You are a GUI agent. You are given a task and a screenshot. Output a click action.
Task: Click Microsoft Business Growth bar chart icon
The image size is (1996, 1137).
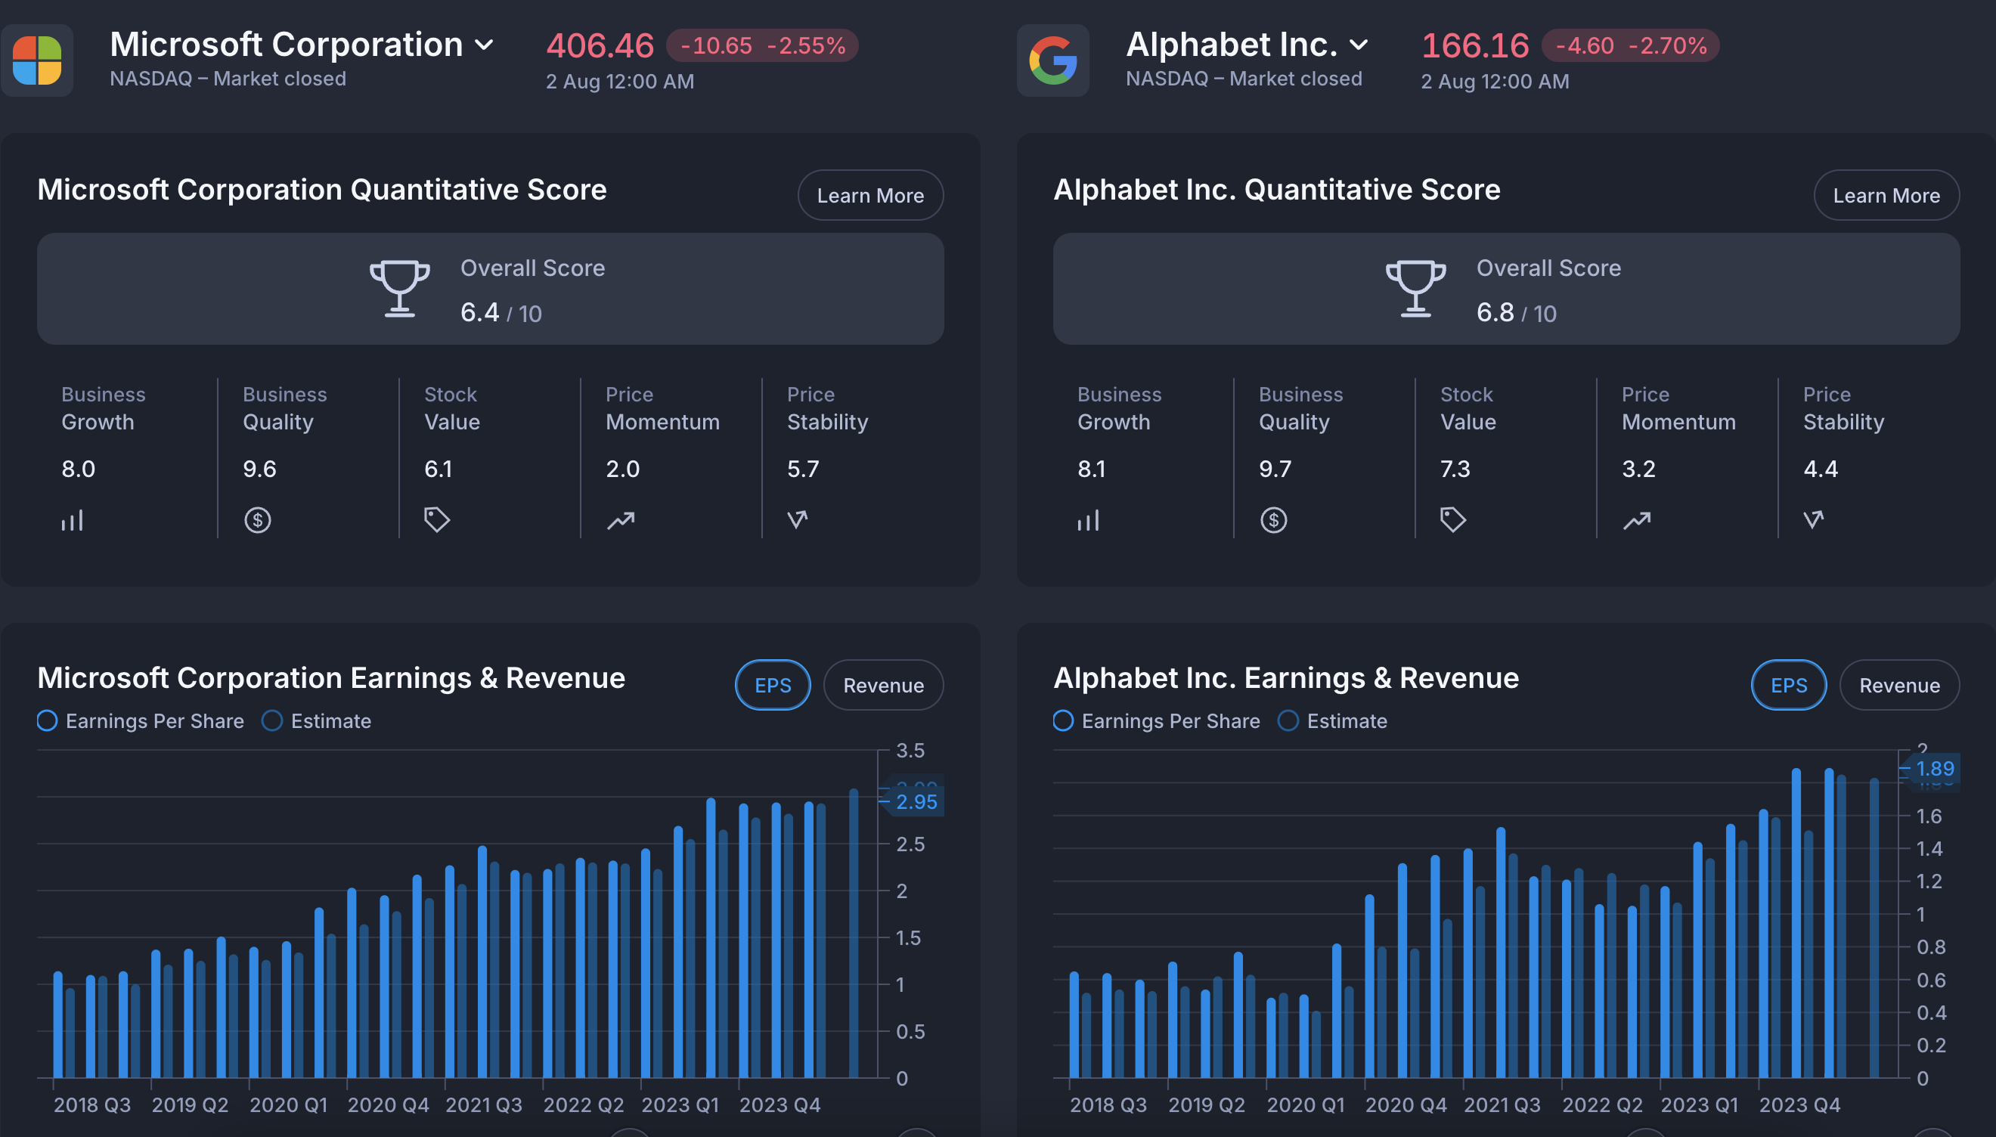coord(73,520)
